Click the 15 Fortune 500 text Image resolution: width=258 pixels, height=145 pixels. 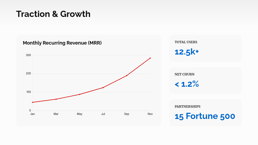(205, 116)
